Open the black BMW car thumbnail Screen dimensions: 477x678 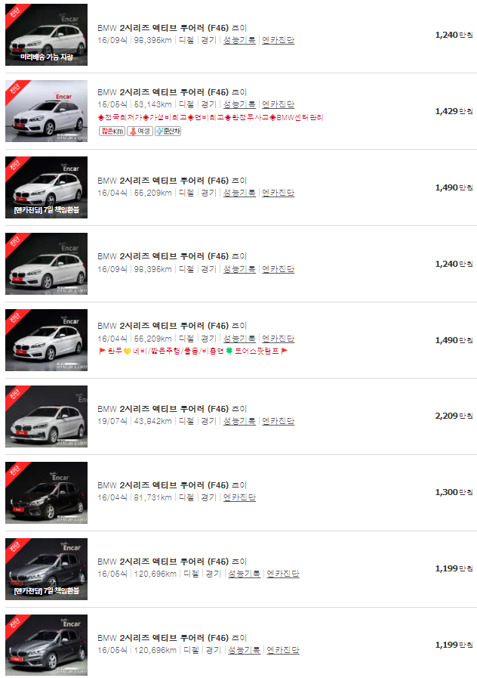[x=46, y=493]
